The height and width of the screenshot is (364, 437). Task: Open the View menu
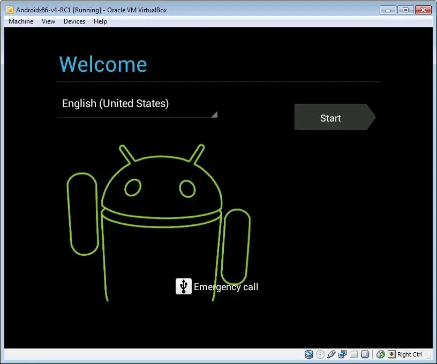48,21
